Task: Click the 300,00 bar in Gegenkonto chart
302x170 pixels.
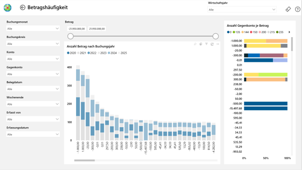Action: coord(266,80)
